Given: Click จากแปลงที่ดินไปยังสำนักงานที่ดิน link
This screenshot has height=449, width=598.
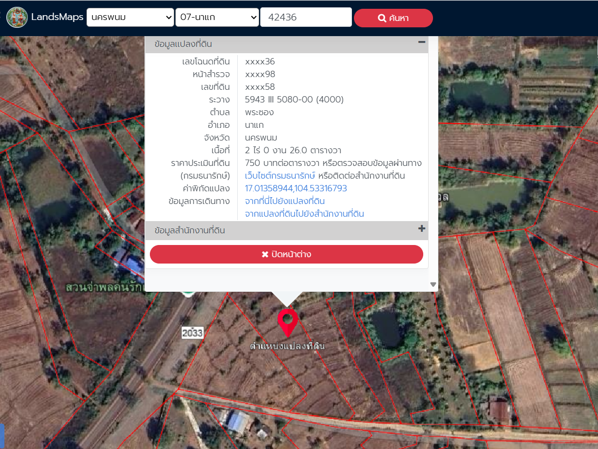Looking at the screenshot, I should point(305,214).
